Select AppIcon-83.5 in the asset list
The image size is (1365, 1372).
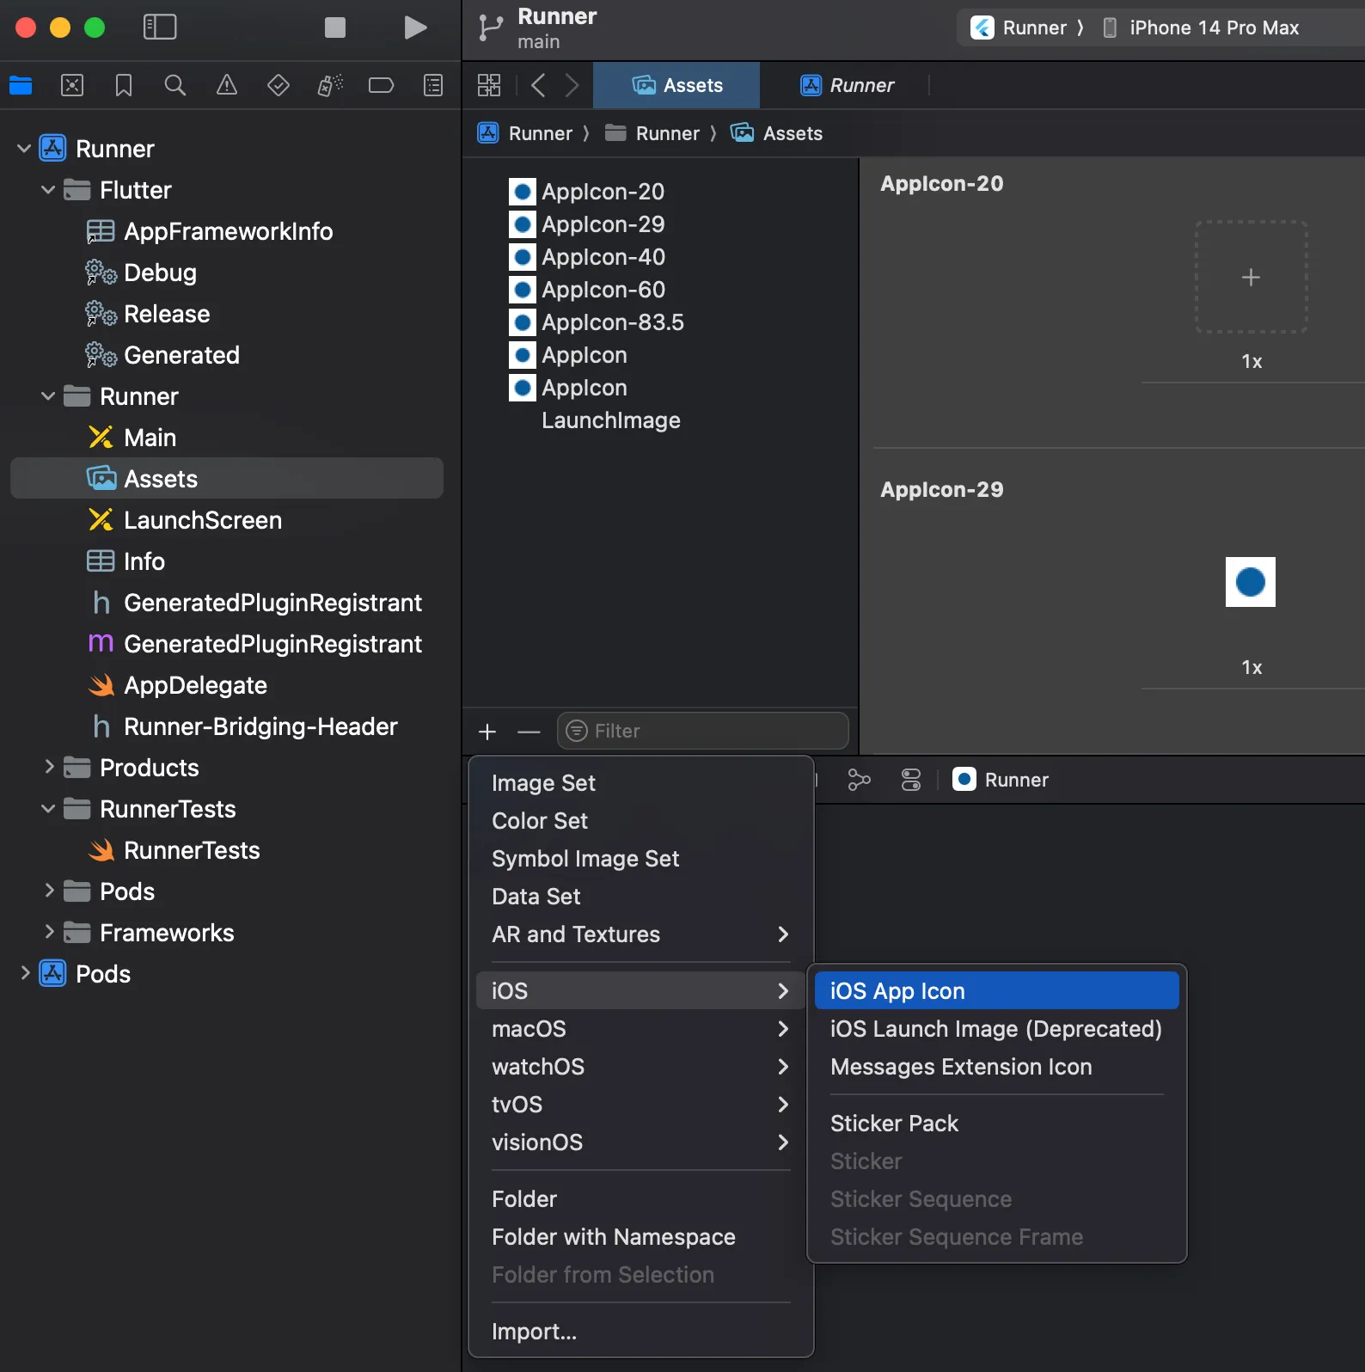click(x=612, y=322)
